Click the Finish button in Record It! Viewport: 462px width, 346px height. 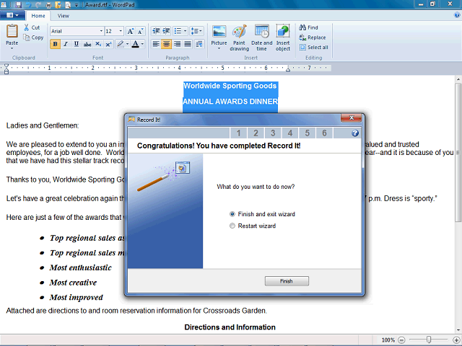tap(287, 281)
